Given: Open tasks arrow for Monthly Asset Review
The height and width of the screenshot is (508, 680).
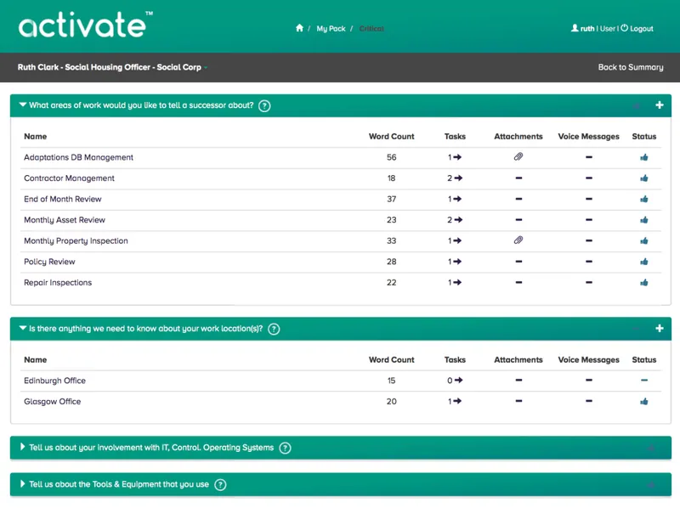Looking at the screenshot, I should [x=458, y=220].
